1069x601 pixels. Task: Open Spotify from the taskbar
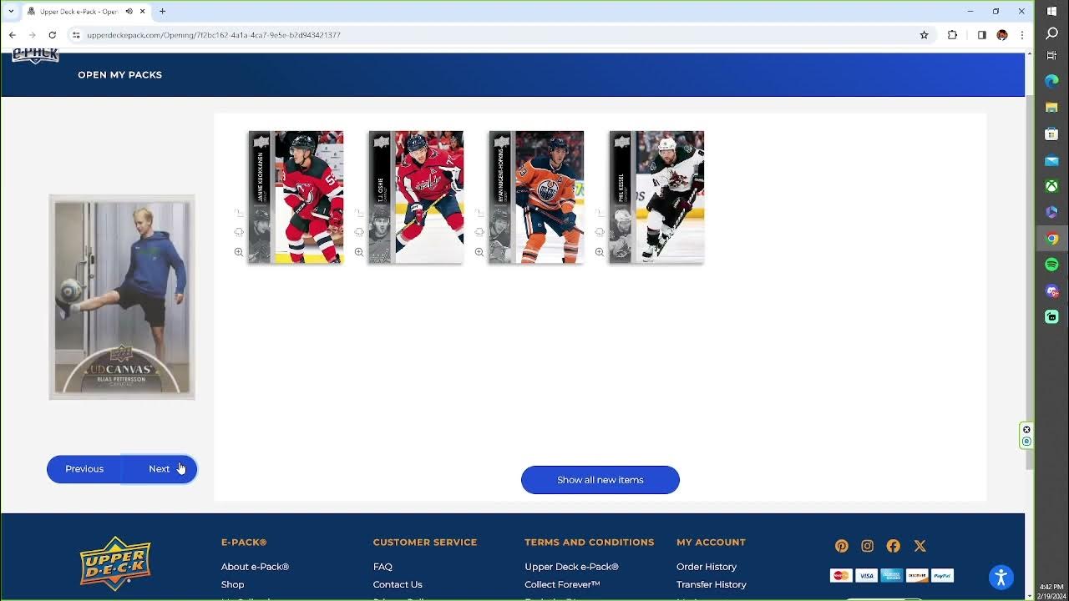click(x=1051, y=265)
